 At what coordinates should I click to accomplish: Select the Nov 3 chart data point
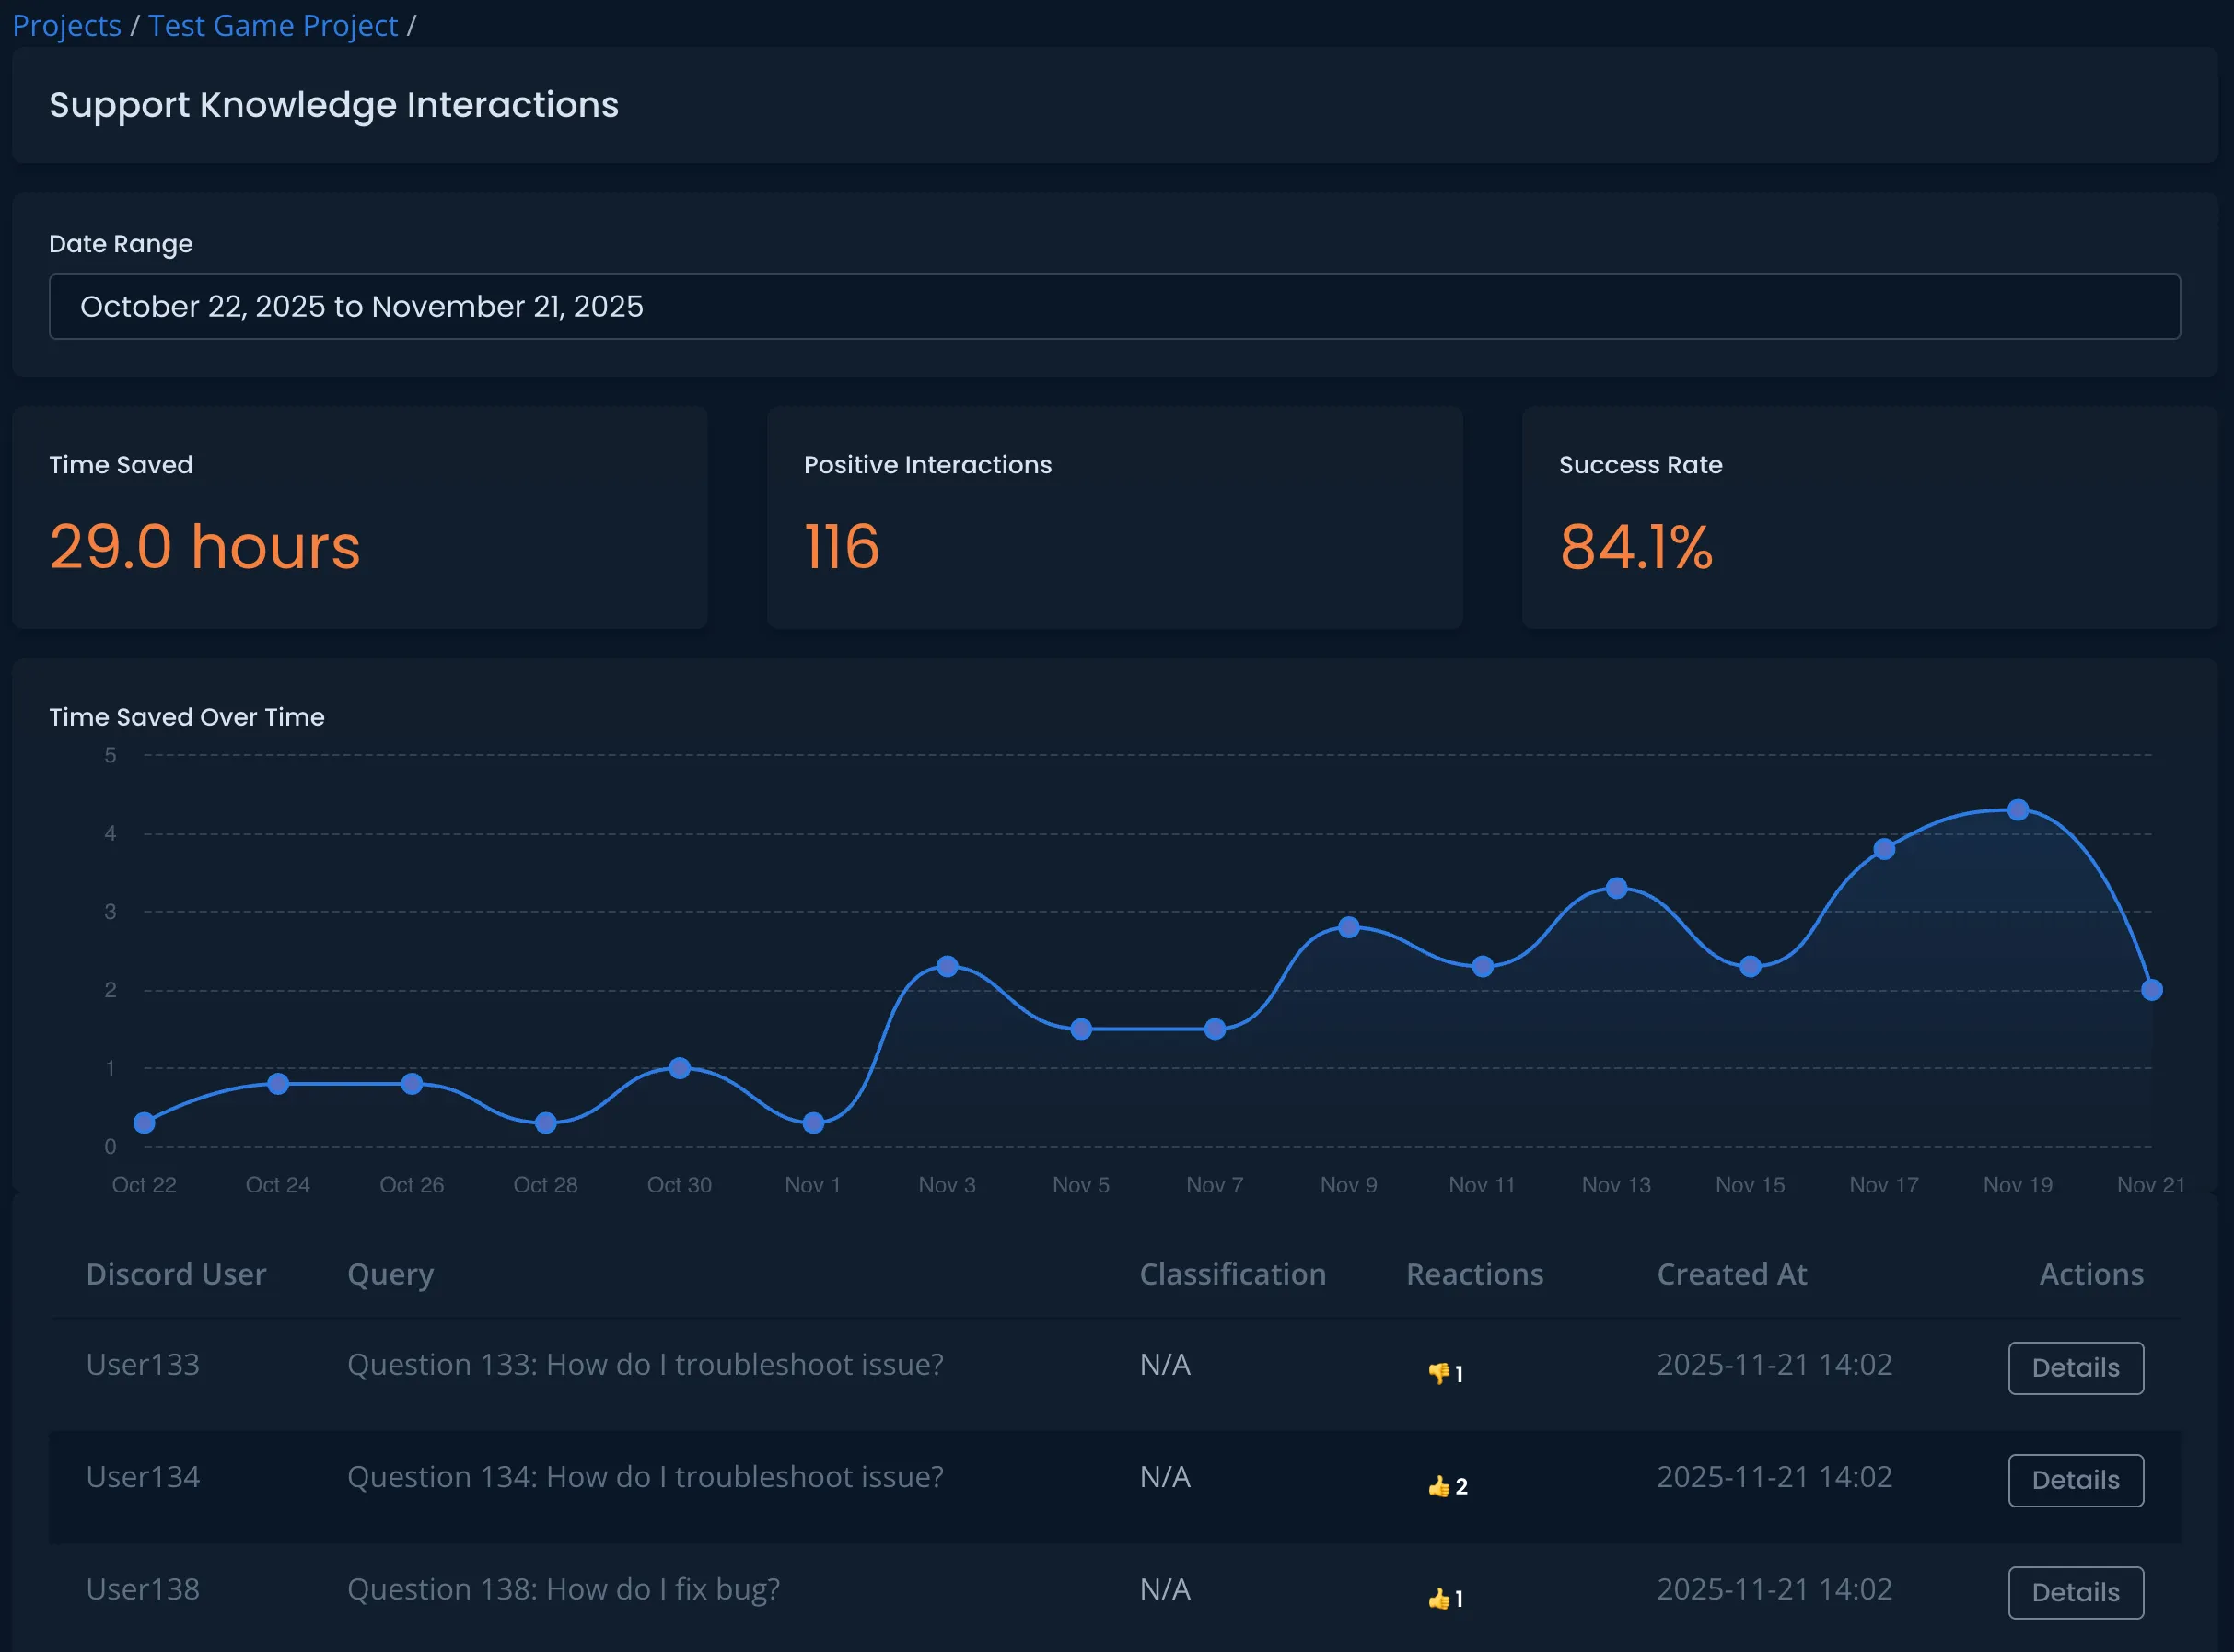point(947,966)
